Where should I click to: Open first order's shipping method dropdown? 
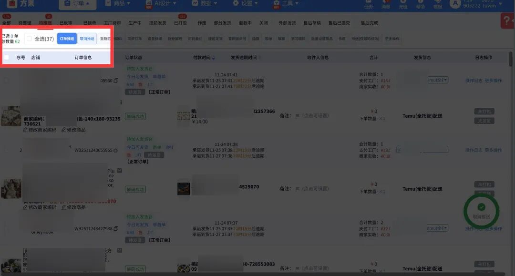[x=438, y=80]
